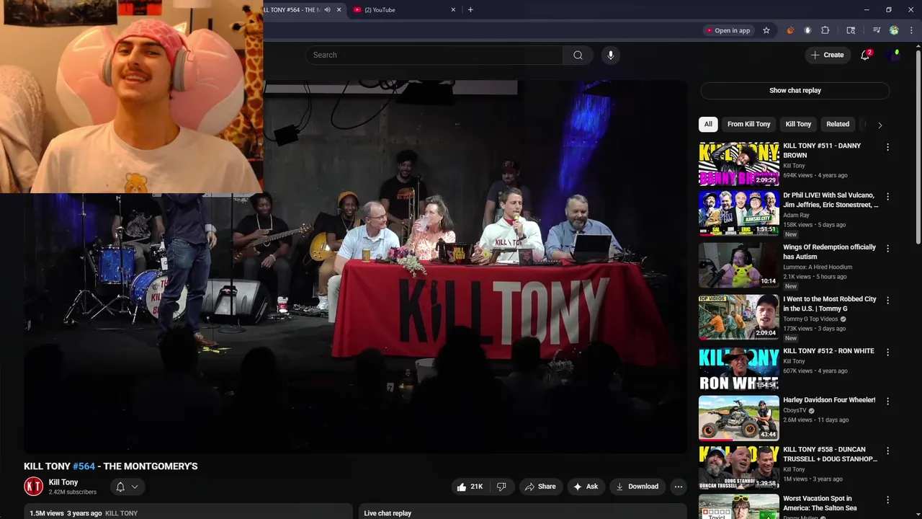Share the video
Viewport: 922px width, 519px height.
540,487
